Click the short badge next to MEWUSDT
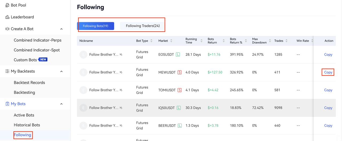342x141 pixels. coord(180,72)
